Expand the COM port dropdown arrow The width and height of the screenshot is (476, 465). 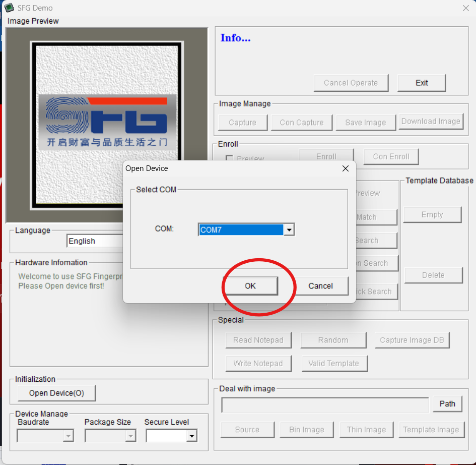tap(289, 229)
